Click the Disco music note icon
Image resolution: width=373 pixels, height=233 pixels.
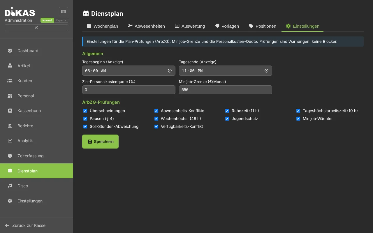click(10, 186)
